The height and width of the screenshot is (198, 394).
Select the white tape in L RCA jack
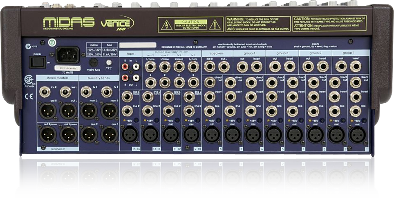point(136,67)
